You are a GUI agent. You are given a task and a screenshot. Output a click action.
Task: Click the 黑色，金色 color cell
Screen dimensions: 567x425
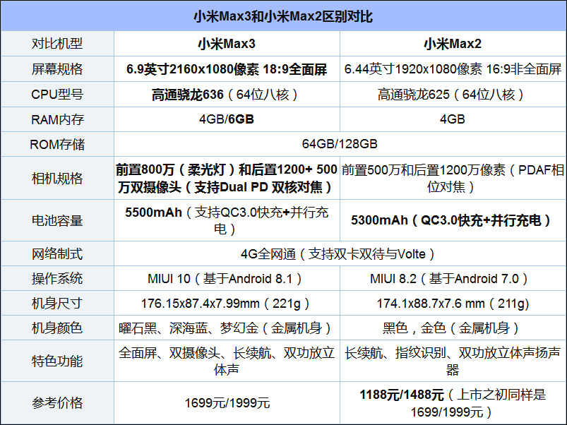(453, 328)
